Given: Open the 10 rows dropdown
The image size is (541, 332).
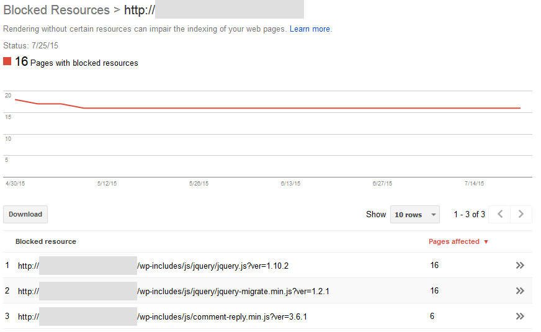Looking at the screenshot, I should tap(414, 215).
